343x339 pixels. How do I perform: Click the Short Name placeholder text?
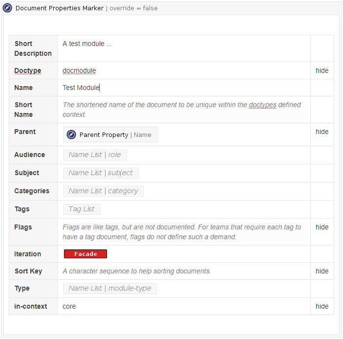pyautogui.click(x=182, y=110)
